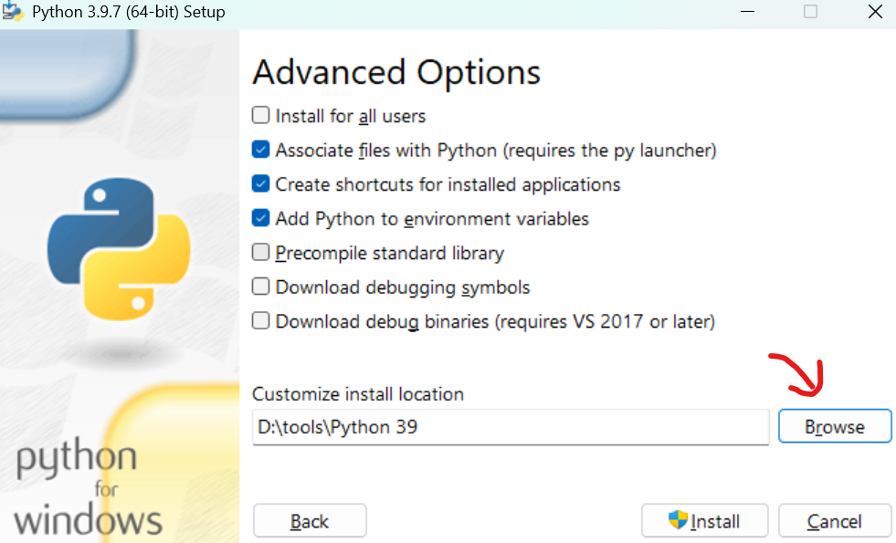
Task: Maximize the setup window
Action: pyautogui.click(x=811, y=12)
